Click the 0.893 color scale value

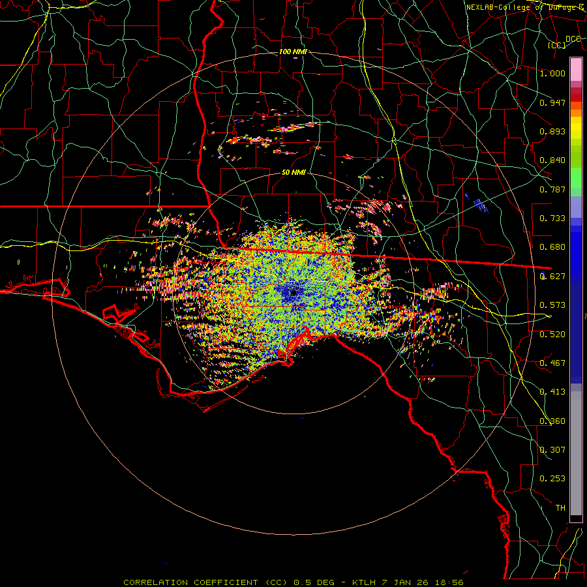[x=552, y=131]
